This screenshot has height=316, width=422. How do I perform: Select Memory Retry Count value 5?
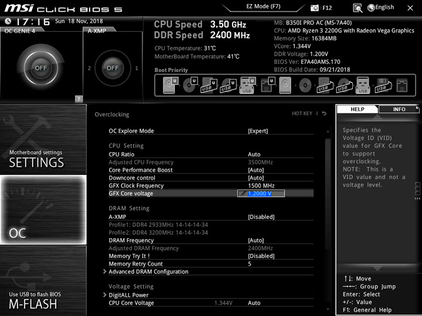pyautogui.click(x=250, y=264)
